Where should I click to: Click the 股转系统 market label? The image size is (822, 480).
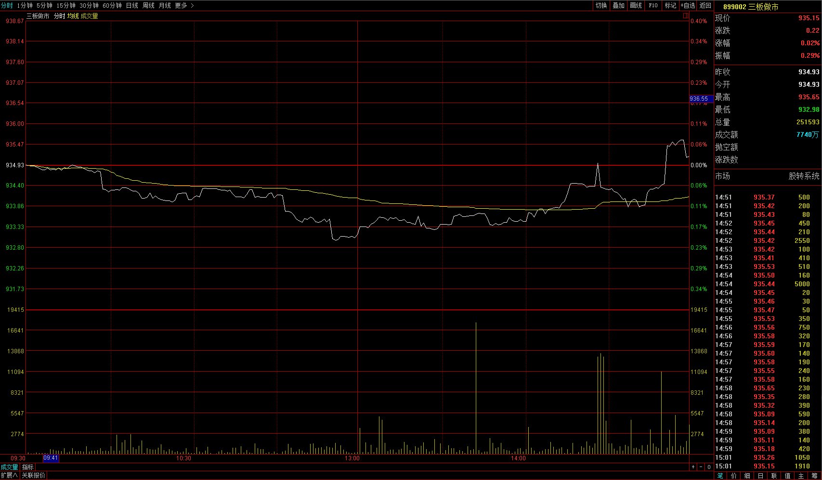pos(804,176)
